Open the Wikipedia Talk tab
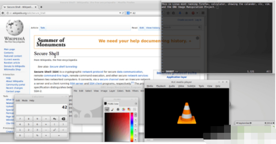The width and height of the screenshot is (276, 144). [x=43, y=28]
